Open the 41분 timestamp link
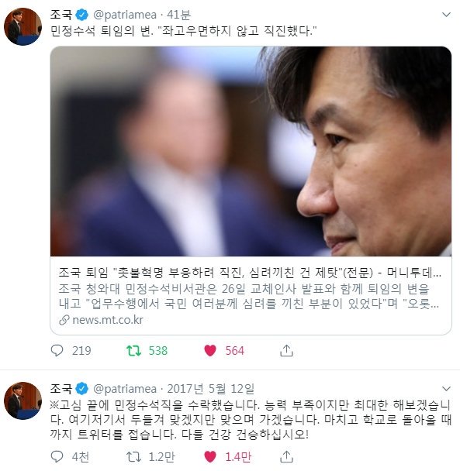 click(178, 15)
